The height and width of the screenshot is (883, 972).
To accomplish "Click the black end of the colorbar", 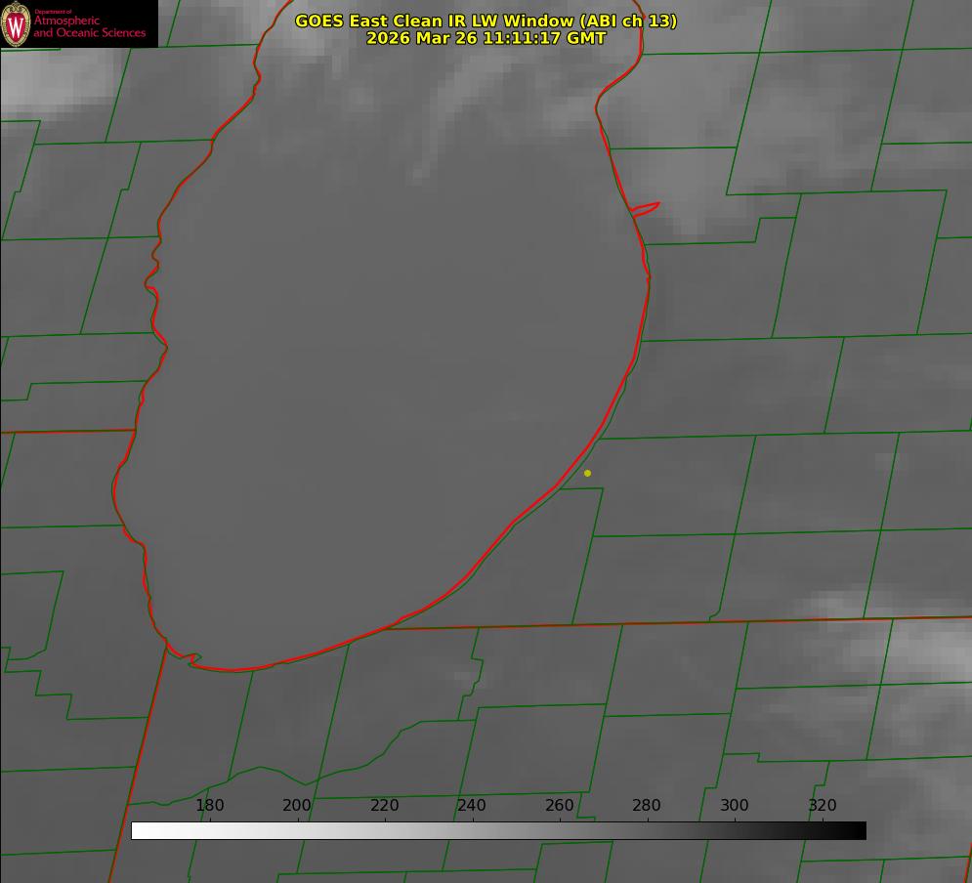I will pos(858,831).
